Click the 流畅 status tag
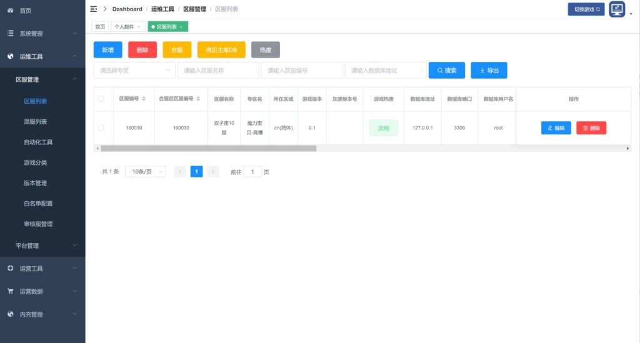640x343 pixels. 384,128
